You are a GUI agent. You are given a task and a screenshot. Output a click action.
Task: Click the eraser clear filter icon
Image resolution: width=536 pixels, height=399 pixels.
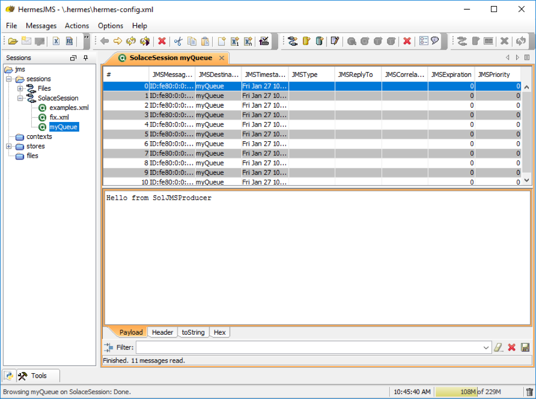498,347
